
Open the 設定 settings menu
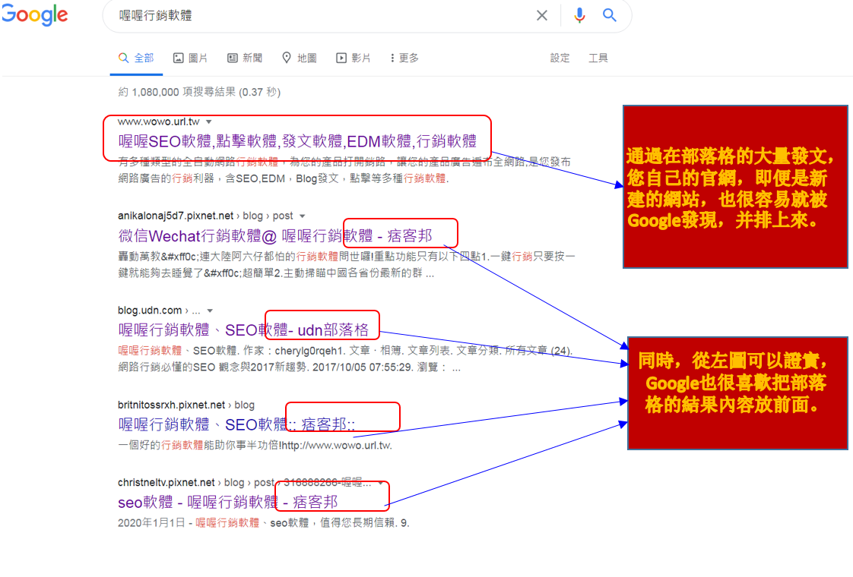560,58
